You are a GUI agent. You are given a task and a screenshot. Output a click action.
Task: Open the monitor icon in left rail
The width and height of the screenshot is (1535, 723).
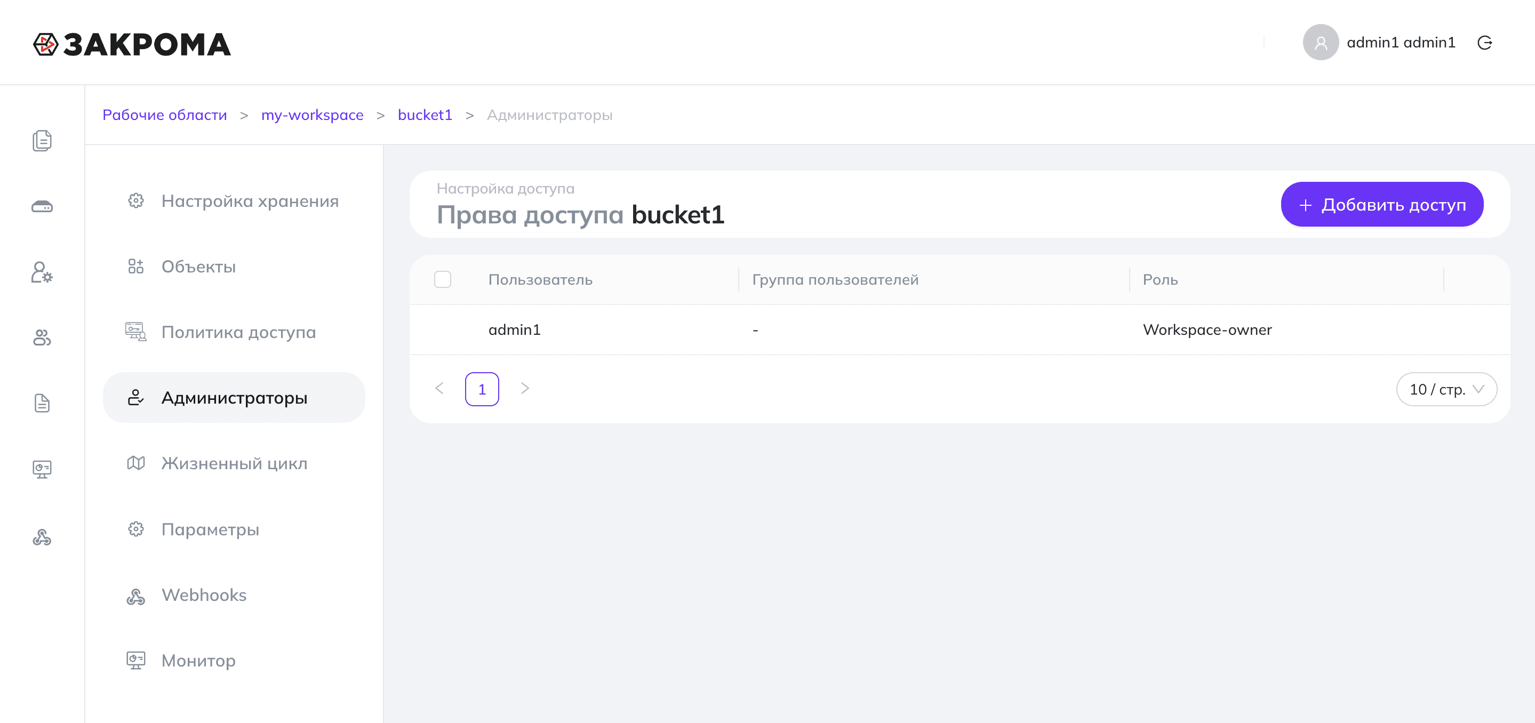(42, 469)
